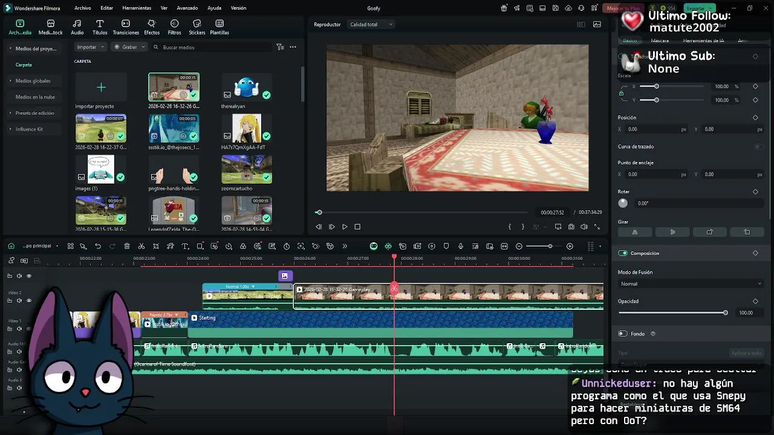Click the filter icon beside media search

[x=280, y=47]
